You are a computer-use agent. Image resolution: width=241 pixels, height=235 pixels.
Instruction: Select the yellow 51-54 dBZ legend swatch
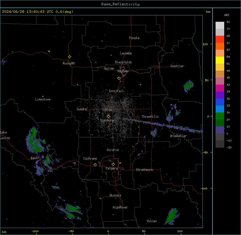(220, 60)
